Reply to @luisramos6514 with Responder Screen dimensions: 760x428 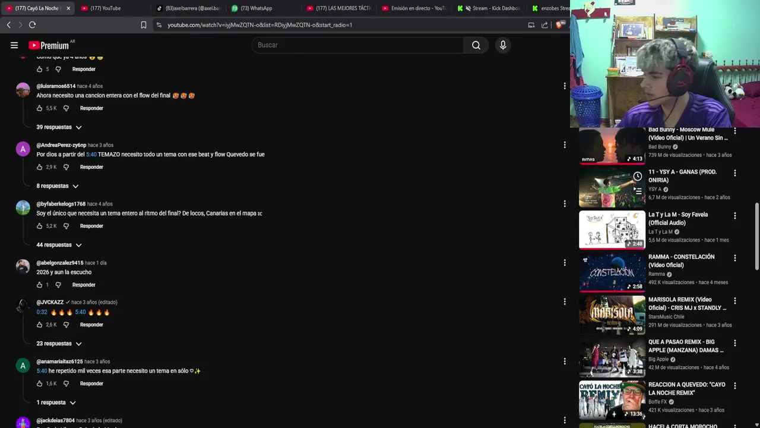tap(91, 108)
